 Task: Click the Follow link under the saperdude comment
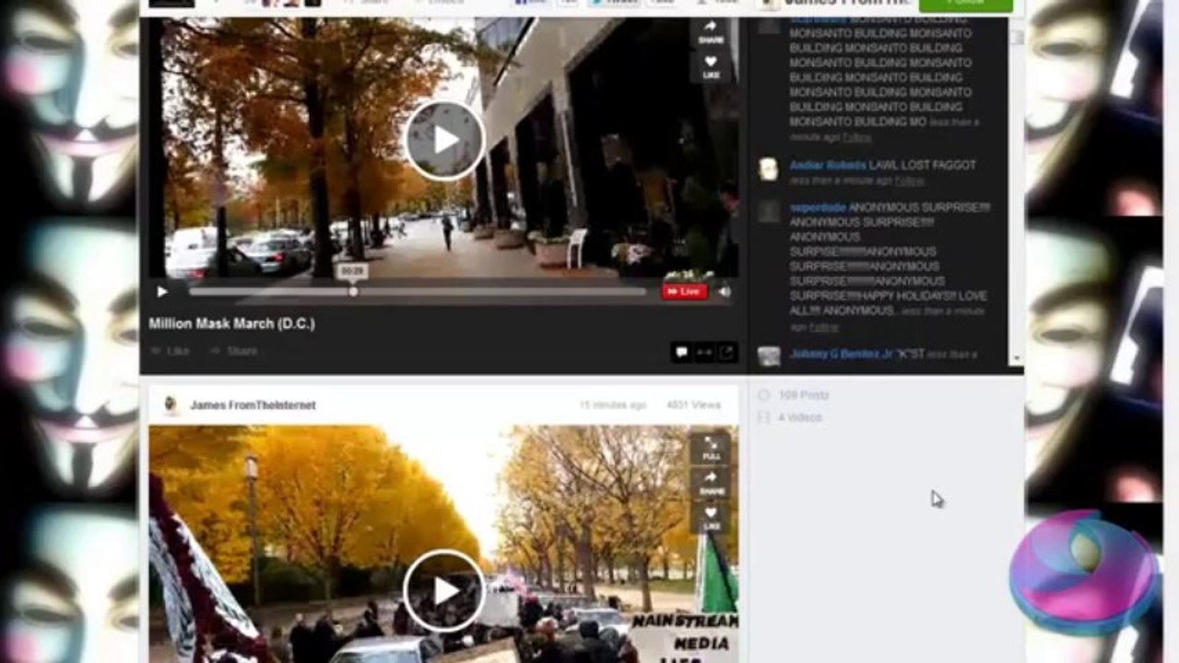(824, 327)
